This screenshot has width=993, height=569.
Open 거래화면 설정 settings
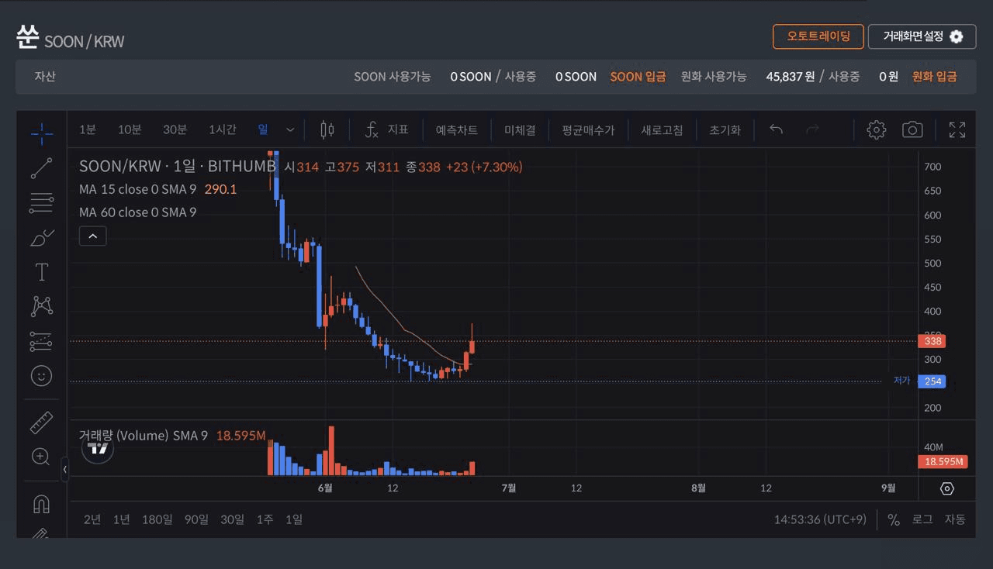pyautogui.click(x=922, y=36)
